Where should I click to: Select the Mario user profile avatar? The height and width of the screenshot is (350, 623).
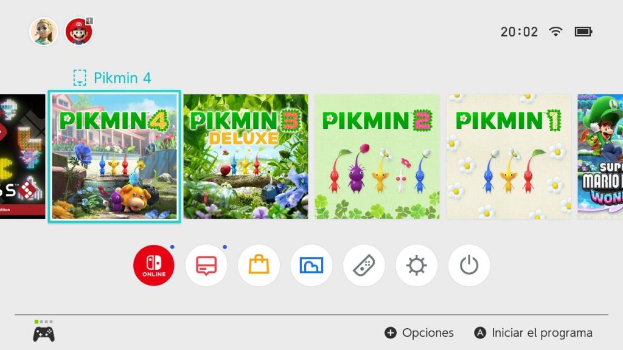point(79,32)
